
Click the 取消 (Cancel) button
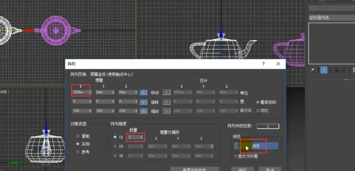pyautogui.click(x=270, y=169)
